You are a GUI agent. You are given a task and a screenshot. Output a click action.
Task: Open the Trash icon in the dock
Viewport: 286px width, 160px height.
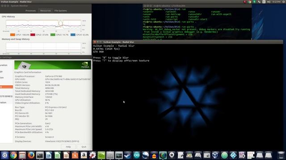[x=281, y=155]
